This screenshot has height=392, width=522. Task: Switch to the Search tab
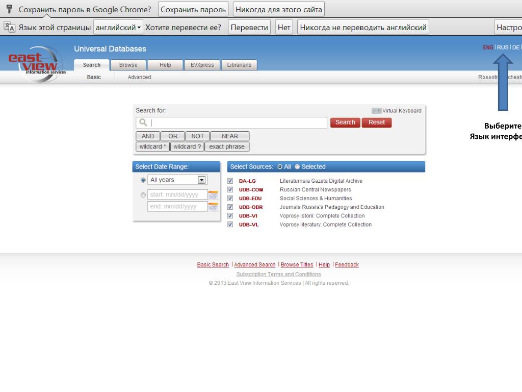(92, 65)
